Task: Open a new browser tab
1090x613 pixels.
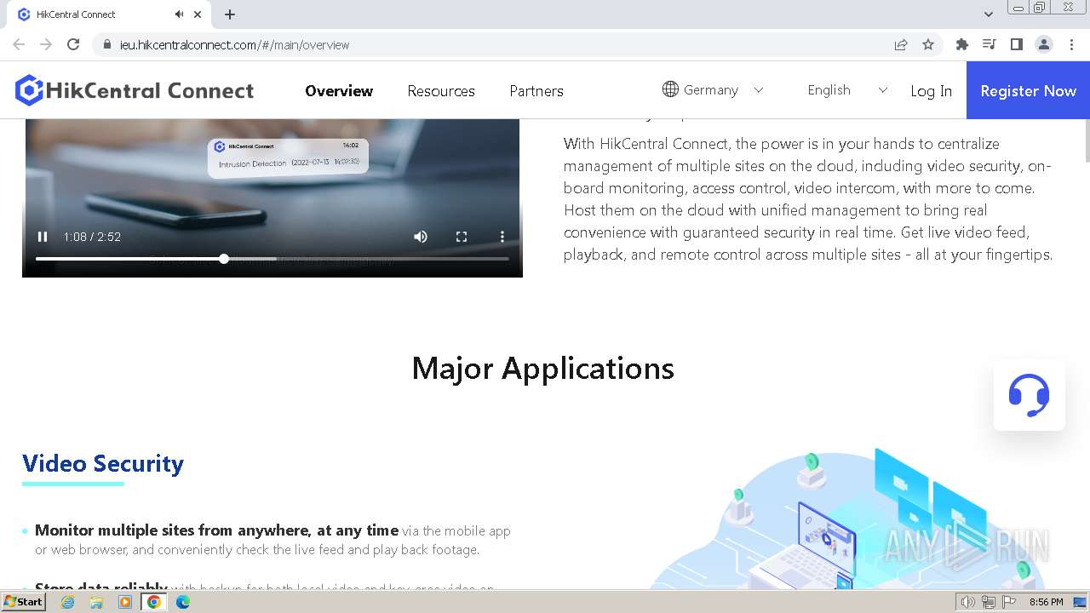Action: point(230,14)
